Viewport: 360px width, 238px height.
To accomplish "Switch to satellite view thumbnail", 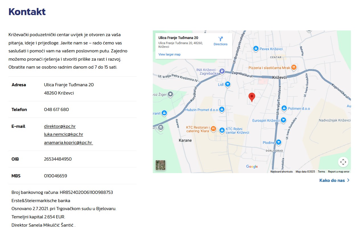I will pyautogui.click(x=161, y=165).
